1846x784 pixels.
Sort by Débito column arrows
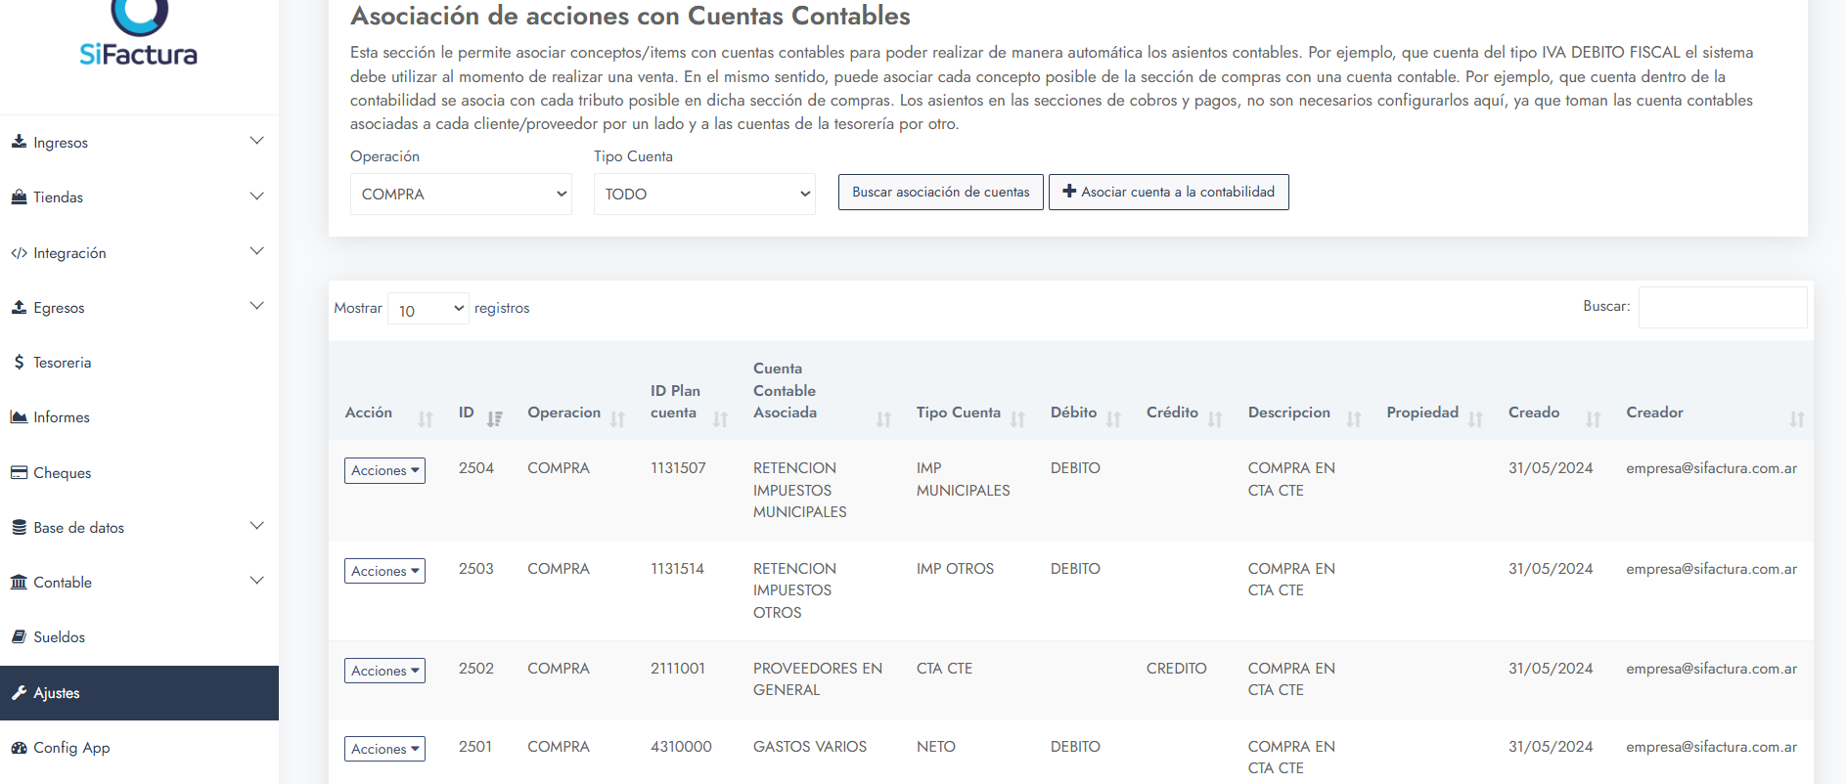pos(1113,418)
